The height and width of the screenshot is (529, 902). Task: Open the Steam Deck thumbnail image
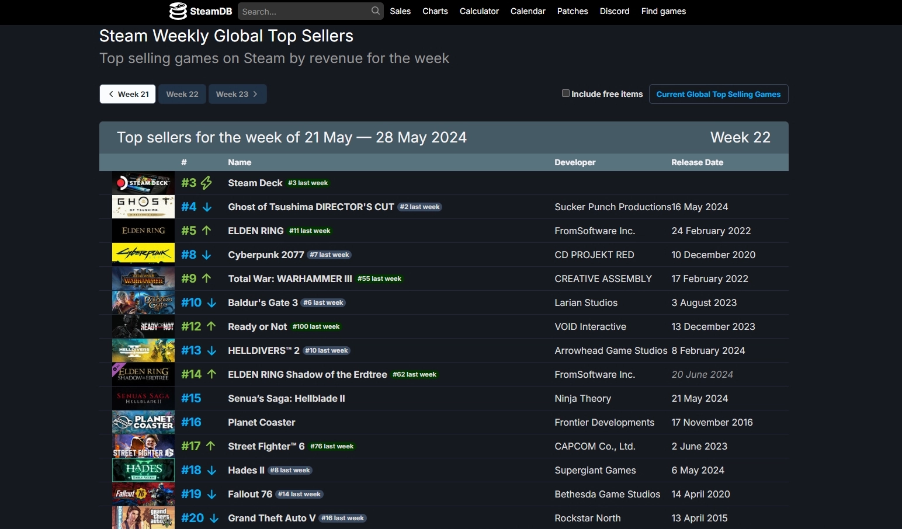pos(143,183)
